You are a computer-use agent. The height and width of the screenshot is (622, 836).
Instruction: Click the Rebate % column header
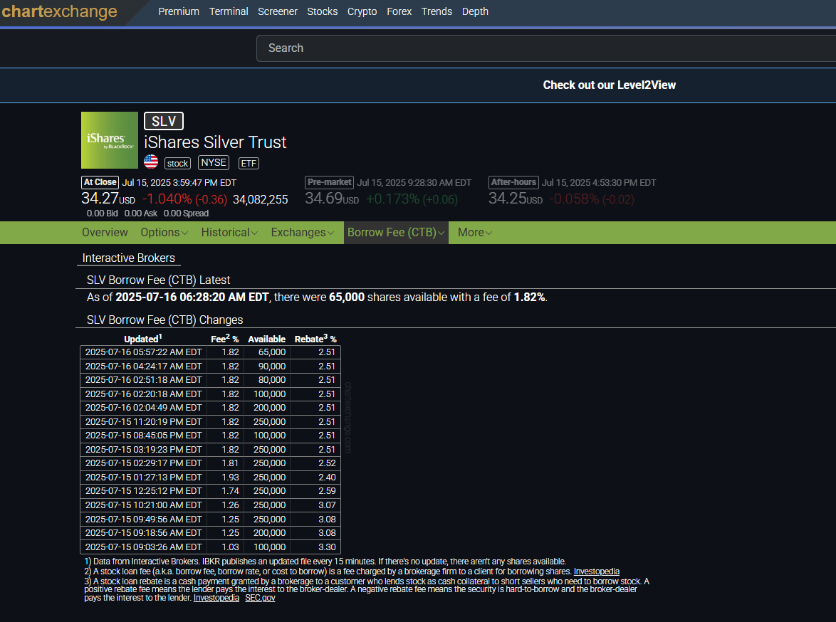pyautogui.click(x=315, y=339)
